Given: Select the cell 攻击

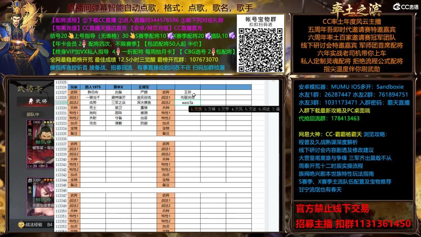Looking at the screenshot, I should coord(93,123).
